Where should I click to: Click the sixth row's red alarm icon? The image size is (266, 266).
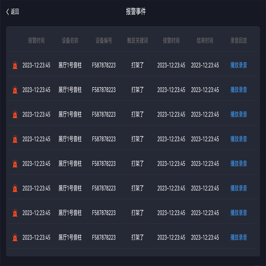(x=15, y=188)
